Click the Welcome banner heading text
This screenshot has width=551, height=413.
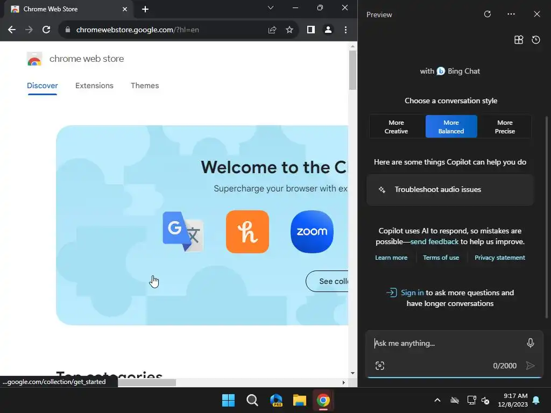274,167
